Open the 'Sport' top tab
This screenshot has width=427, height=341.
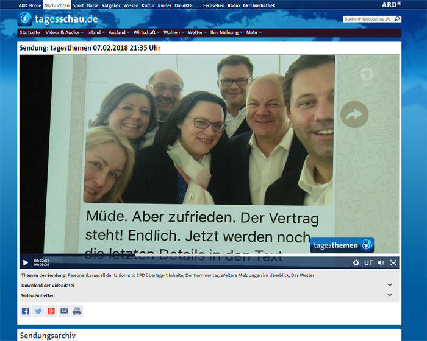[78, 5]
